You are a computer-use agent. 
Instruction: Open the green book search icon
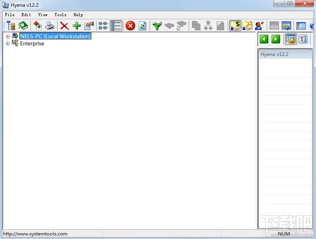point(23,26)
